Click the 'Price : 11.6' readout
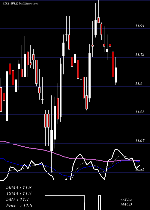The height and width of the screenshot is (210, 150). coord(19,205)
